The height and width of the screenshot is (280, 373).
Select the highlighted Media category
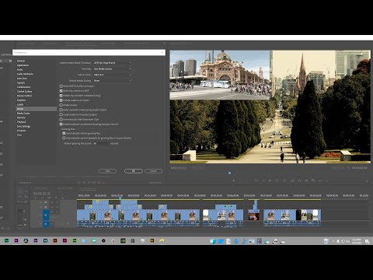tap(37, 109)
